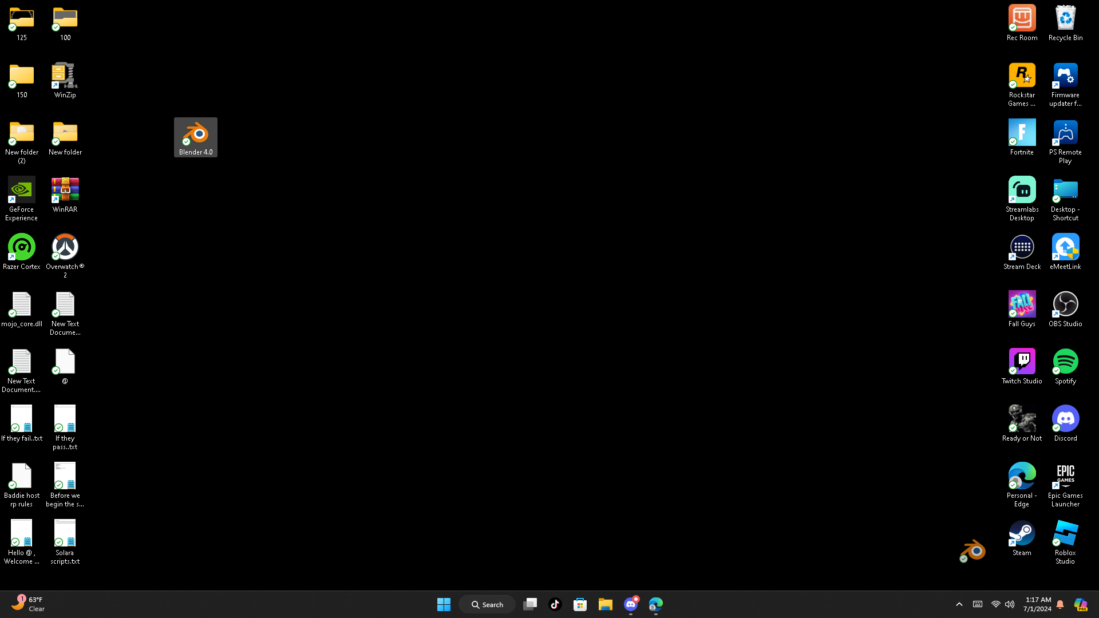
Task: Select the mojo_core.dll file
Action: tap(22, 309)
